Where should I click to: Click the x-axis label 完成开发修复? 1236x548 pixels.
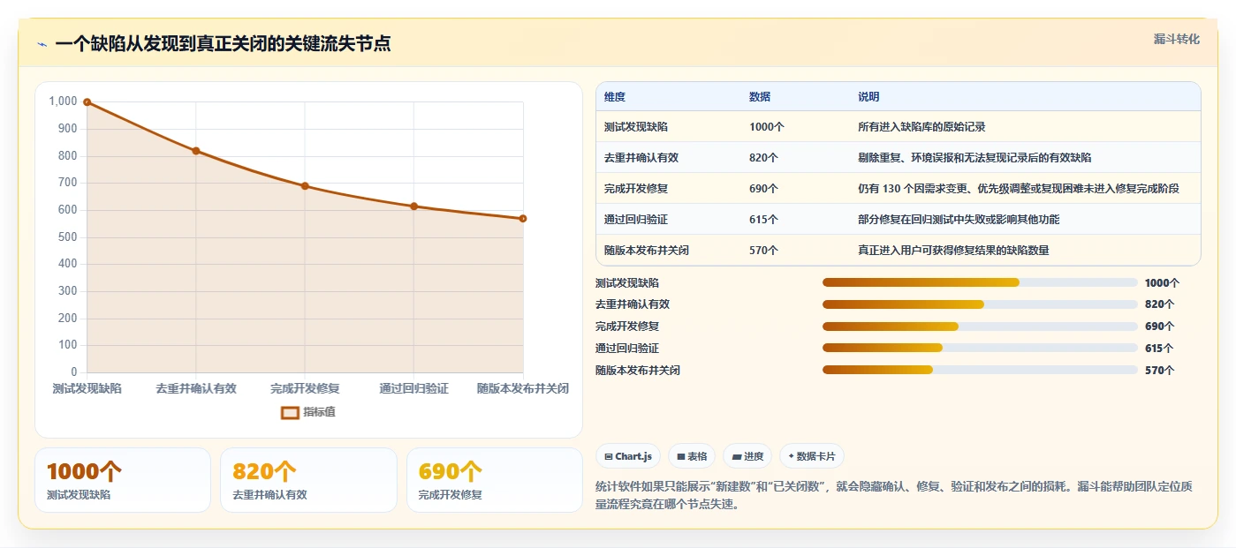tap(305, 388)
